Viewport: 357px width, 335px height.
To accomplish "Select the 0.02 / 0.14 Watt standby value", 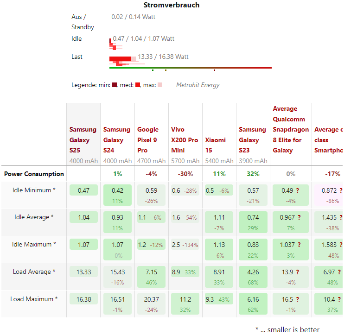I will click(x=133, y=17).
